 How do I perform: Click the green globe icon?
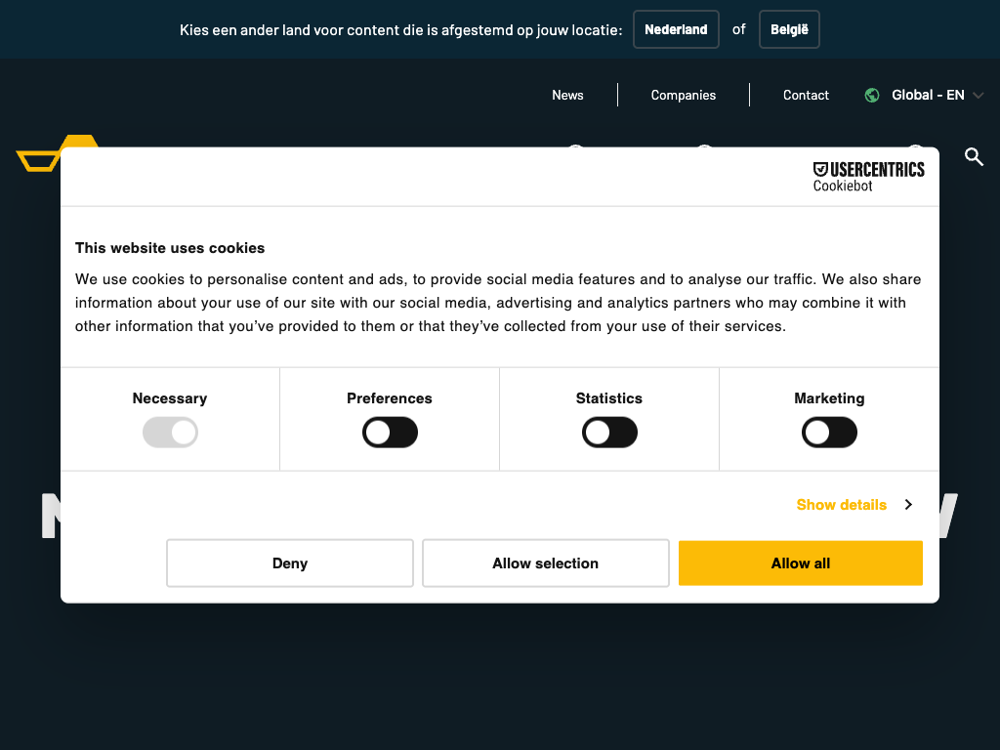872,95
